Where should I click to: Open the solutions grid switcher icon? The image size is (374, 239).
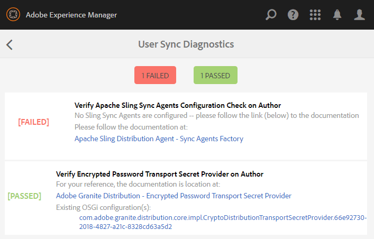(315, 15)
